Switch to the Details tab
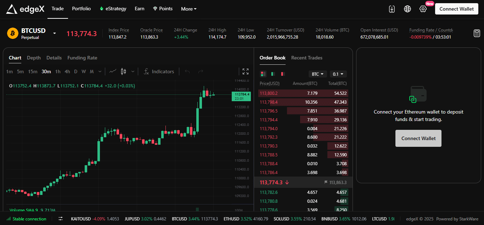Image resolution: width=484 pixels, height=225 pixels. pyautogui.click(x=54, y=58)
